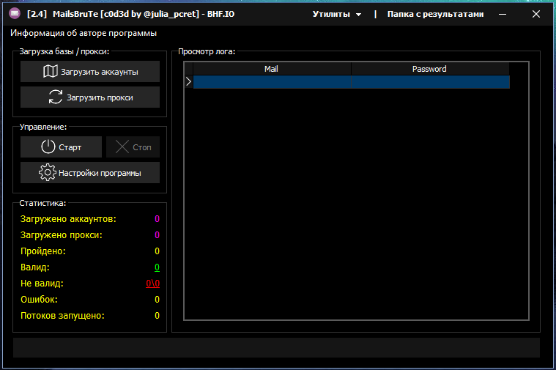Screen dimensions: 556x370
Task: Click the 0 value beside Пройдено
Action: (157, 251)
